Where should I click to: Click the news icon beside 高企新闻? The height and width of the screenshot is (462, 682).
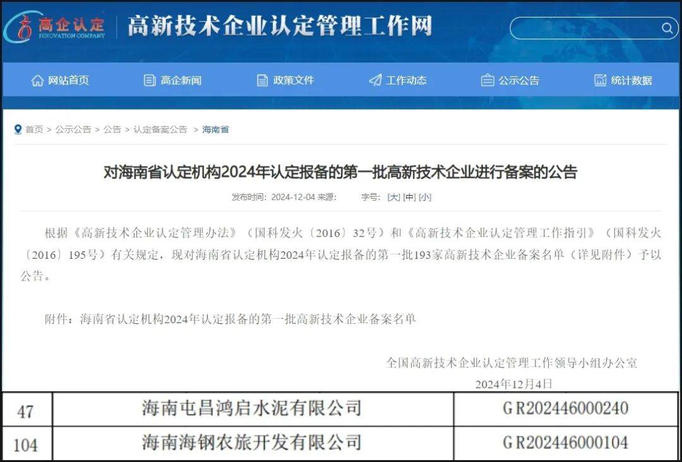tap(150, 80)
